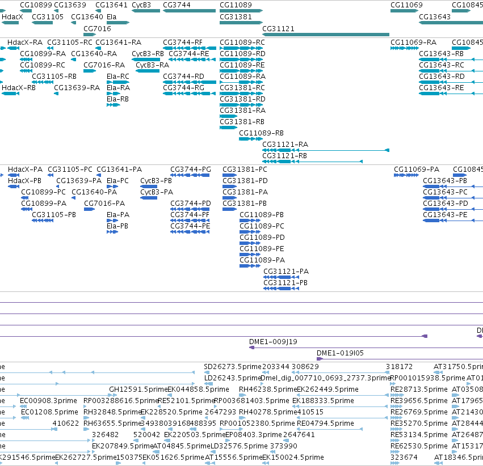Open EST Dmel_dig_007710_0693_2737.3prime label
Screen dimensions: 483x466
326,378
